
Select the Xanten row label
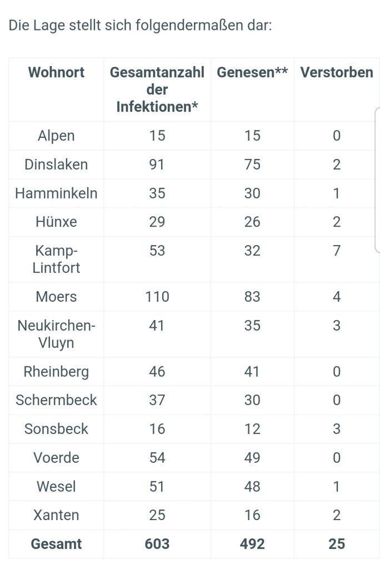pos(56,515)
